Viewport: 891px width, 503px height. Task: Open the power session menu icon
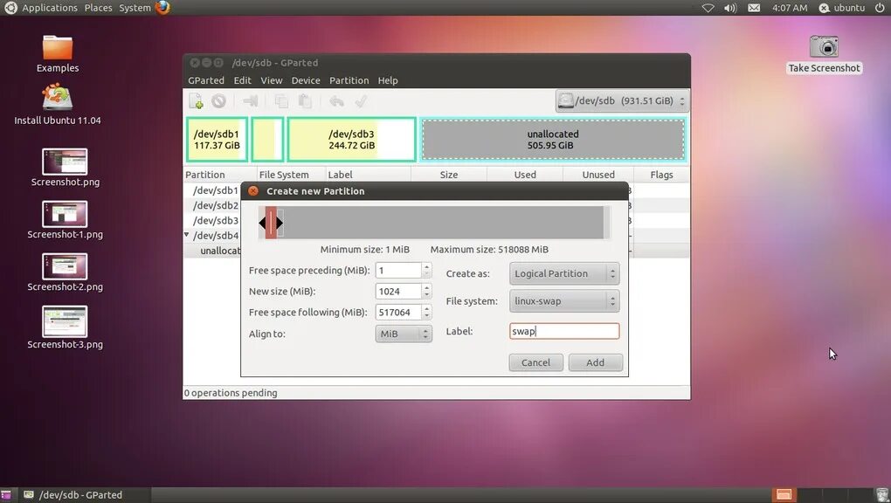pos(879,8)
